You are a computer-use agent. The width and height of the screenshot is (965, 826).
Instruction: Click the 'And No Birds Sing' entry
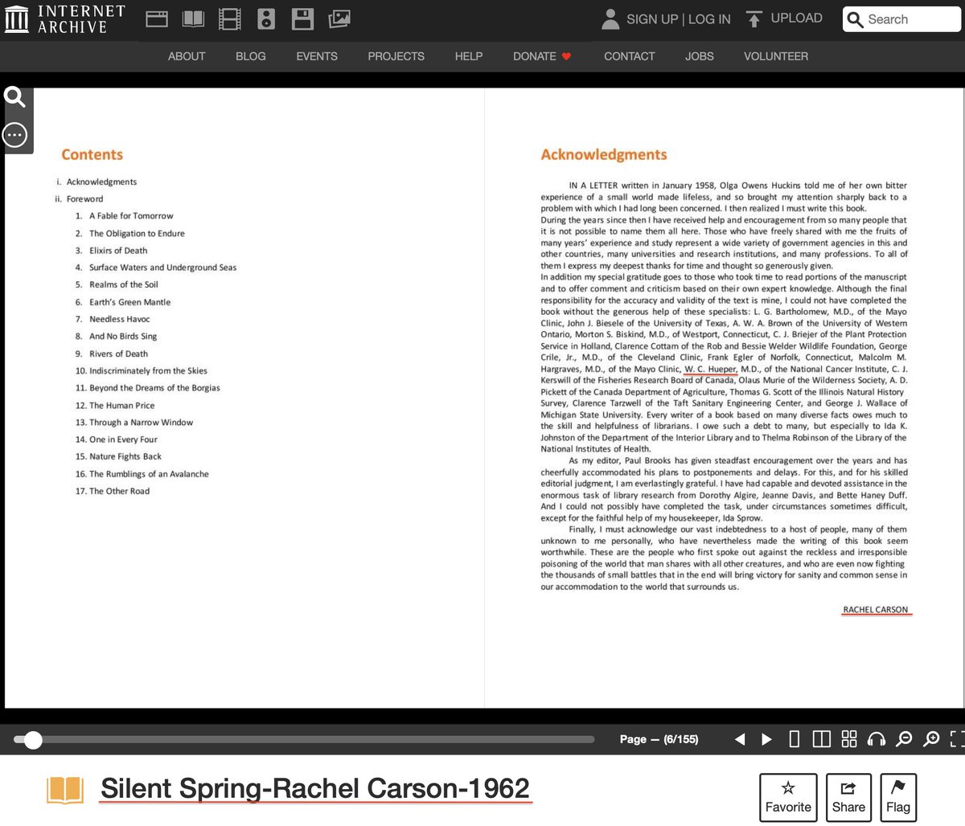(123, 337)
